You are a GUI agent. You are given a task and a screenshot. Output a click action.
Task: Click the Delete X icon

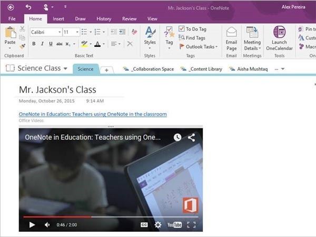pyautogui.click(x=130, y=44)
